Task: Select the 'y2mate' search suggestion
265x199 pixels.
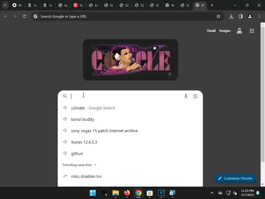Action: point(130,108)
